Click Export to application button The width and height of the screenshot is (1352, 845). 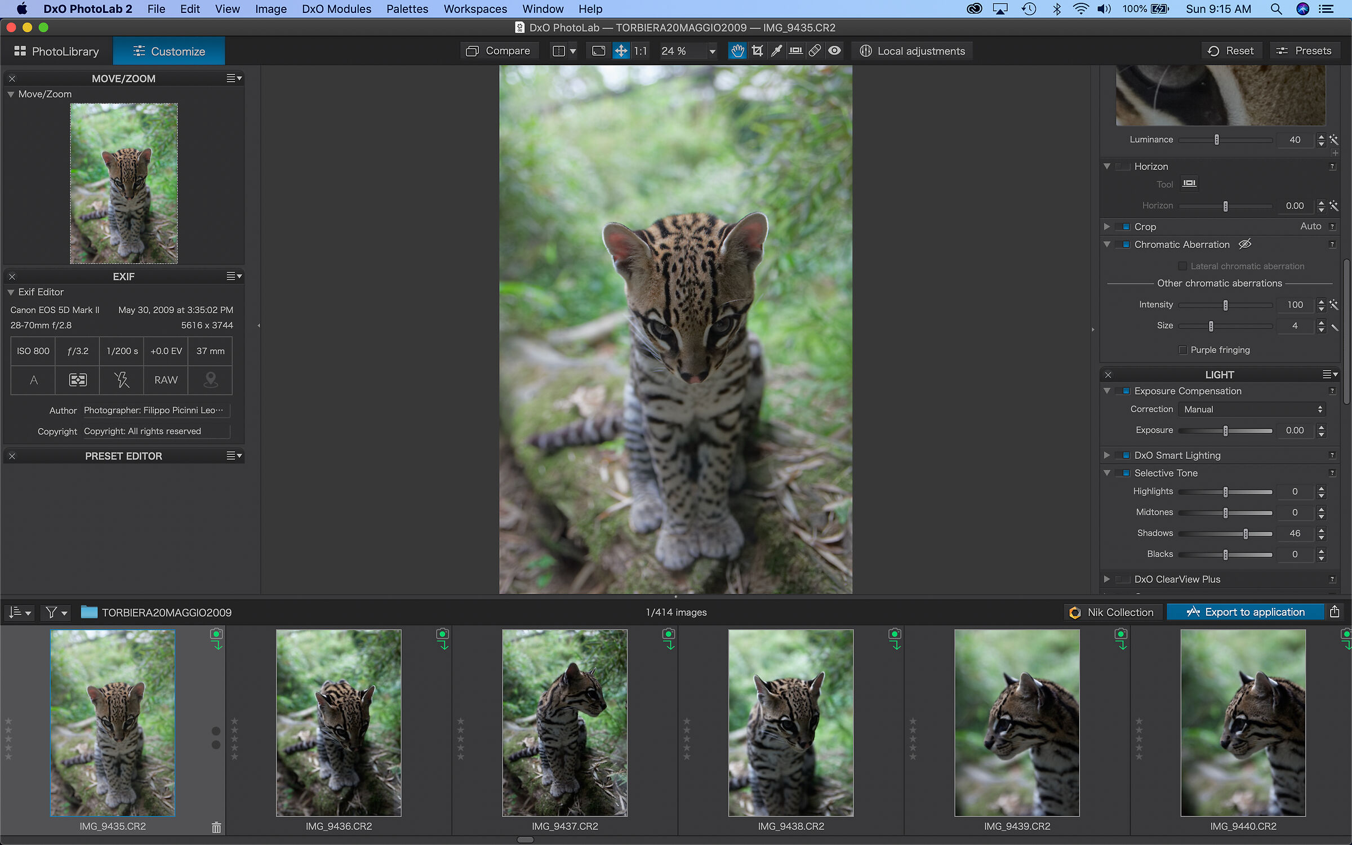click(x=1246, y=612)
